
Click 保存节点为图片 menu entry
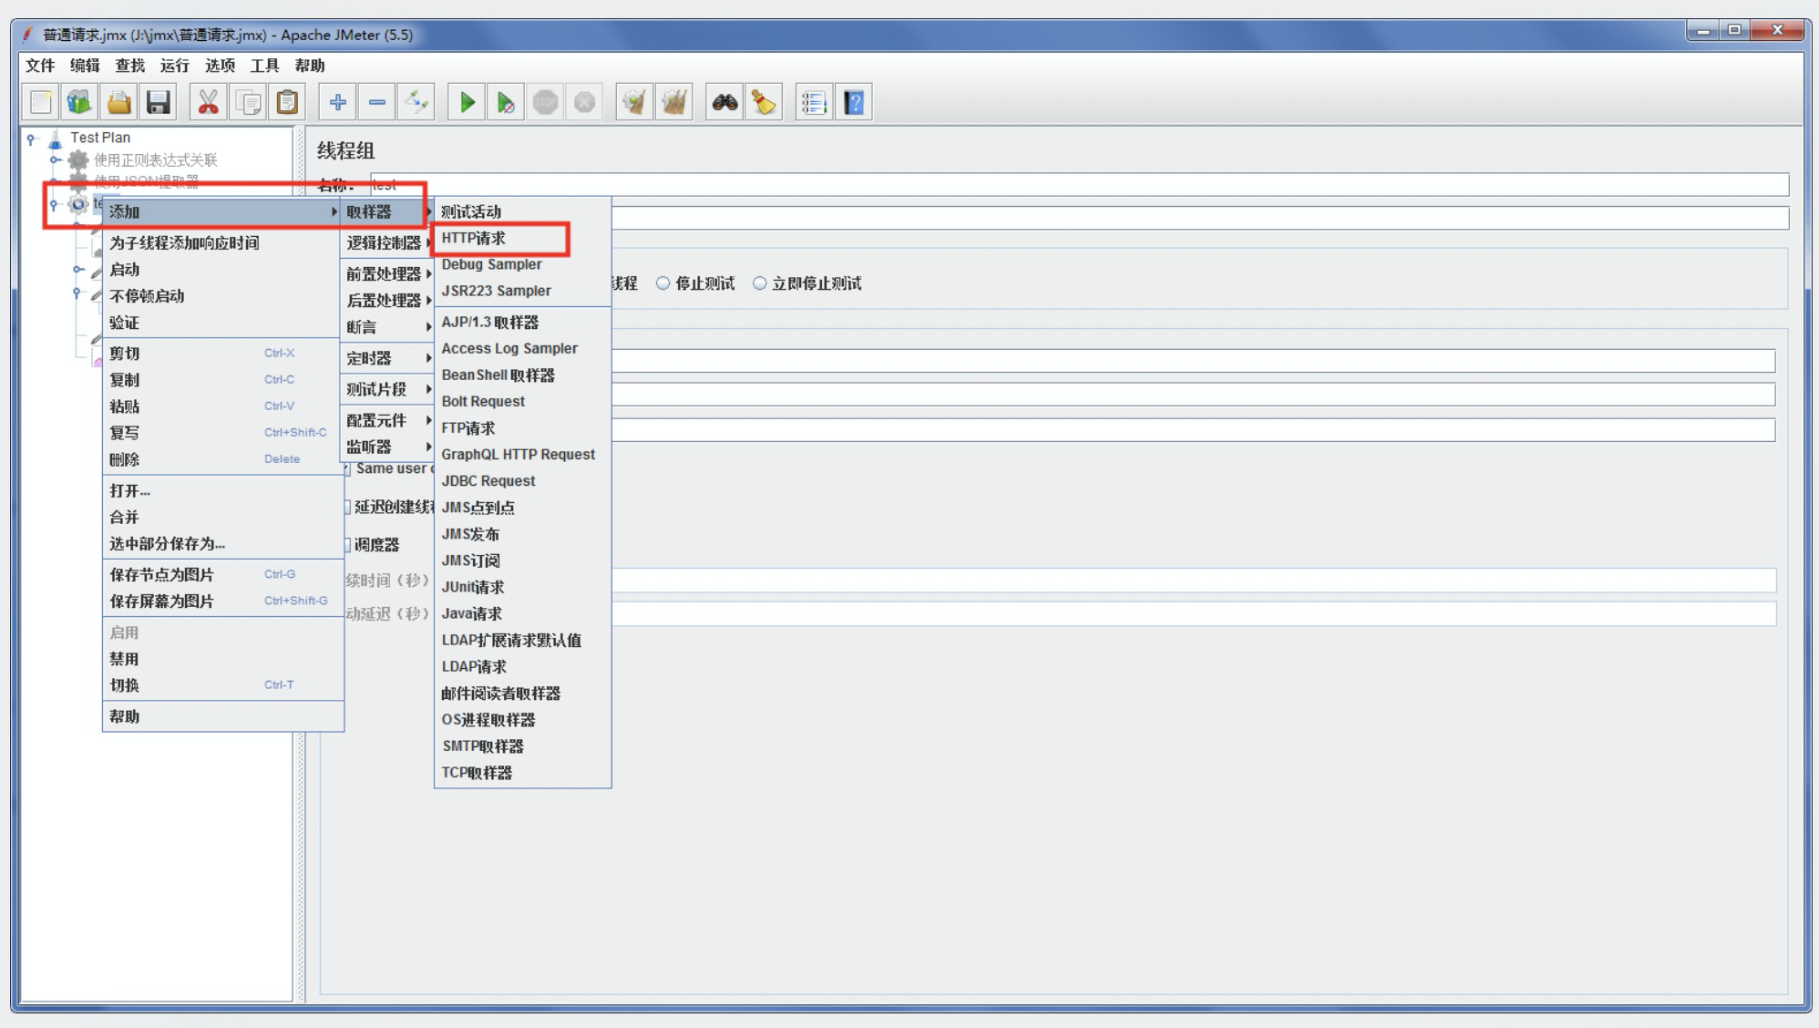coord(223,574)
